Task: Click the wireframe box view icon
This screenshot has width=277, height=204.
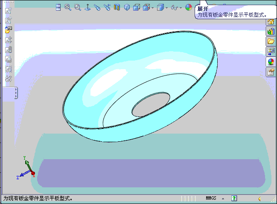Action: [137, 8]
